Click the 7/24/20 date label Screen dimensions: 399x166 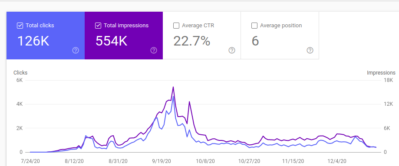(30, 161)
